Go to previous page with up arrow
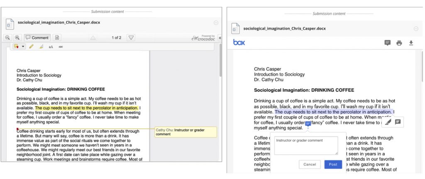 [93, 38]
